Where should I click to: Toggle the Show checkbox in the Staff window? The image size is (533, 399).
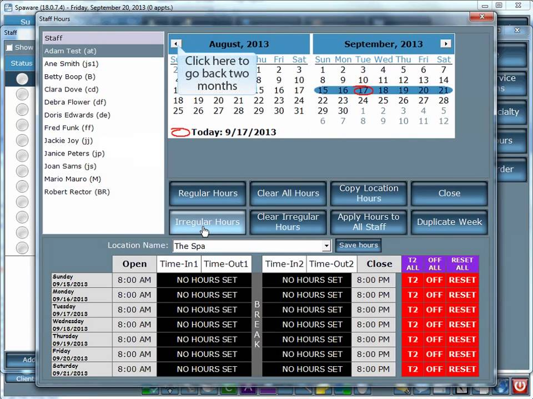tap(10, 48)
